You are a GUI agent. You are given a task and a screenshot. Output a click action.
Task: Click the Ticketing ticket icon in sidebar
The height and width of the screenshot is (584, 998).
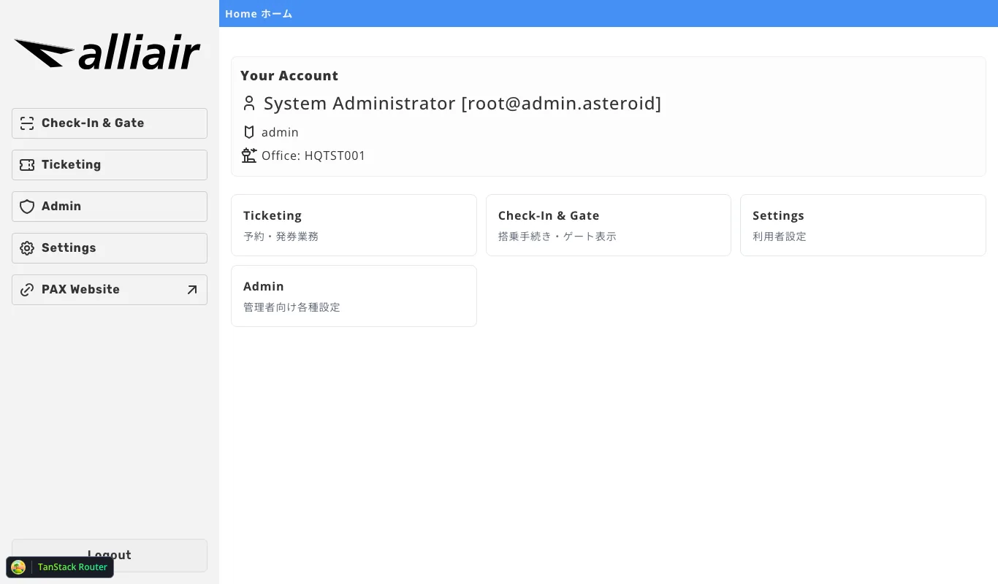[x=27, y=165]
